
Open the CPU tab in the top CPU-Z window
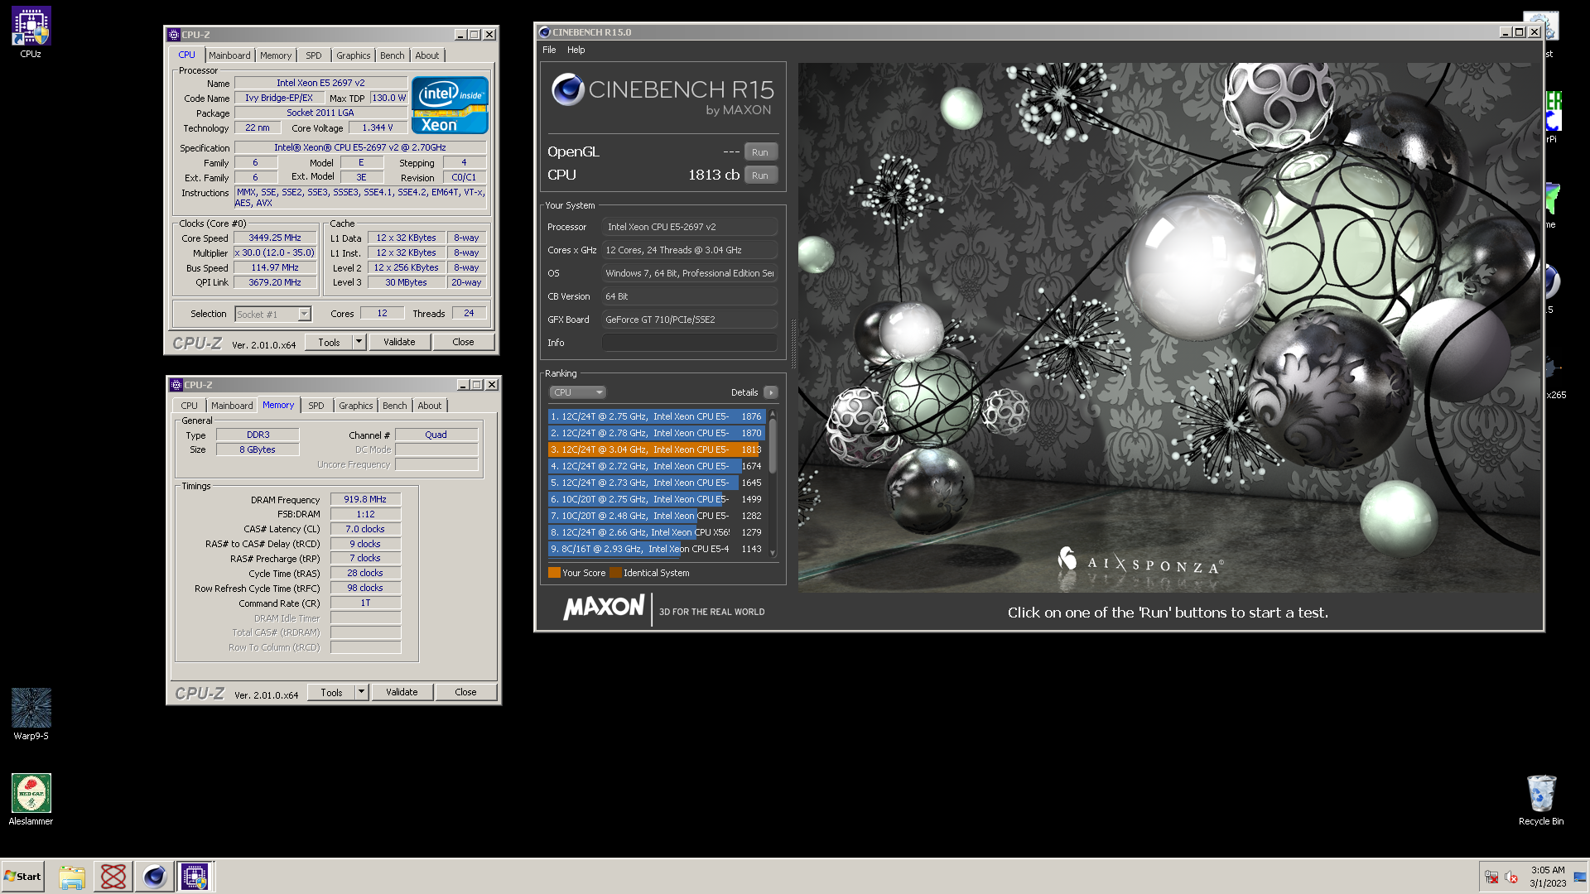pyautogui.click(x=187, y=55)
